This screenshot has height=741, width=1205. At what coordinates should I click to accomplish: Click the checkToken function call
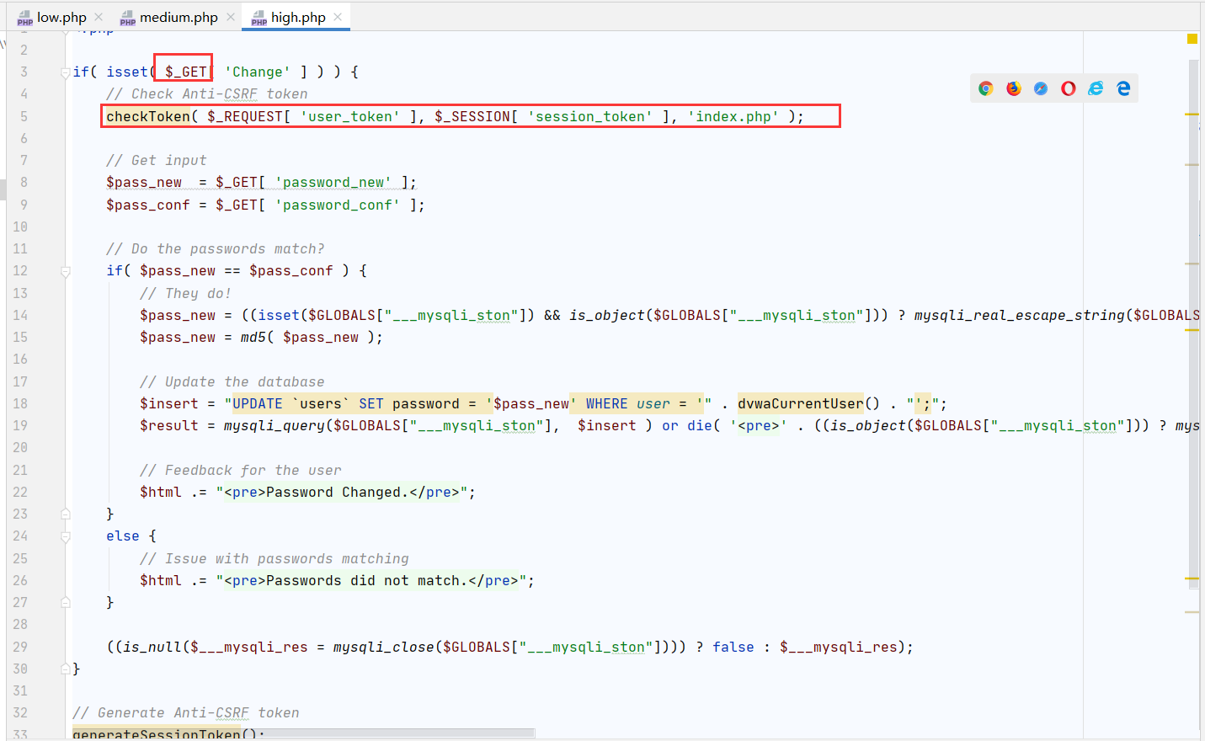pyautogui.click(x=148, y=116)
